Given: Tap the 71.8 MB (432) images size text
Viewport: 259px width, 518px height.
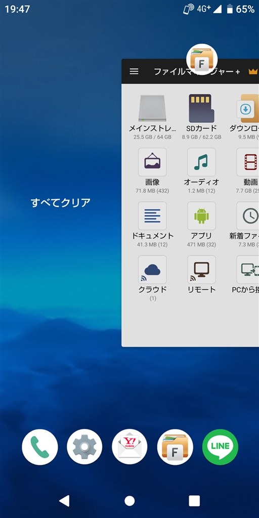Looking at the screenshot, I should (152, 191).
